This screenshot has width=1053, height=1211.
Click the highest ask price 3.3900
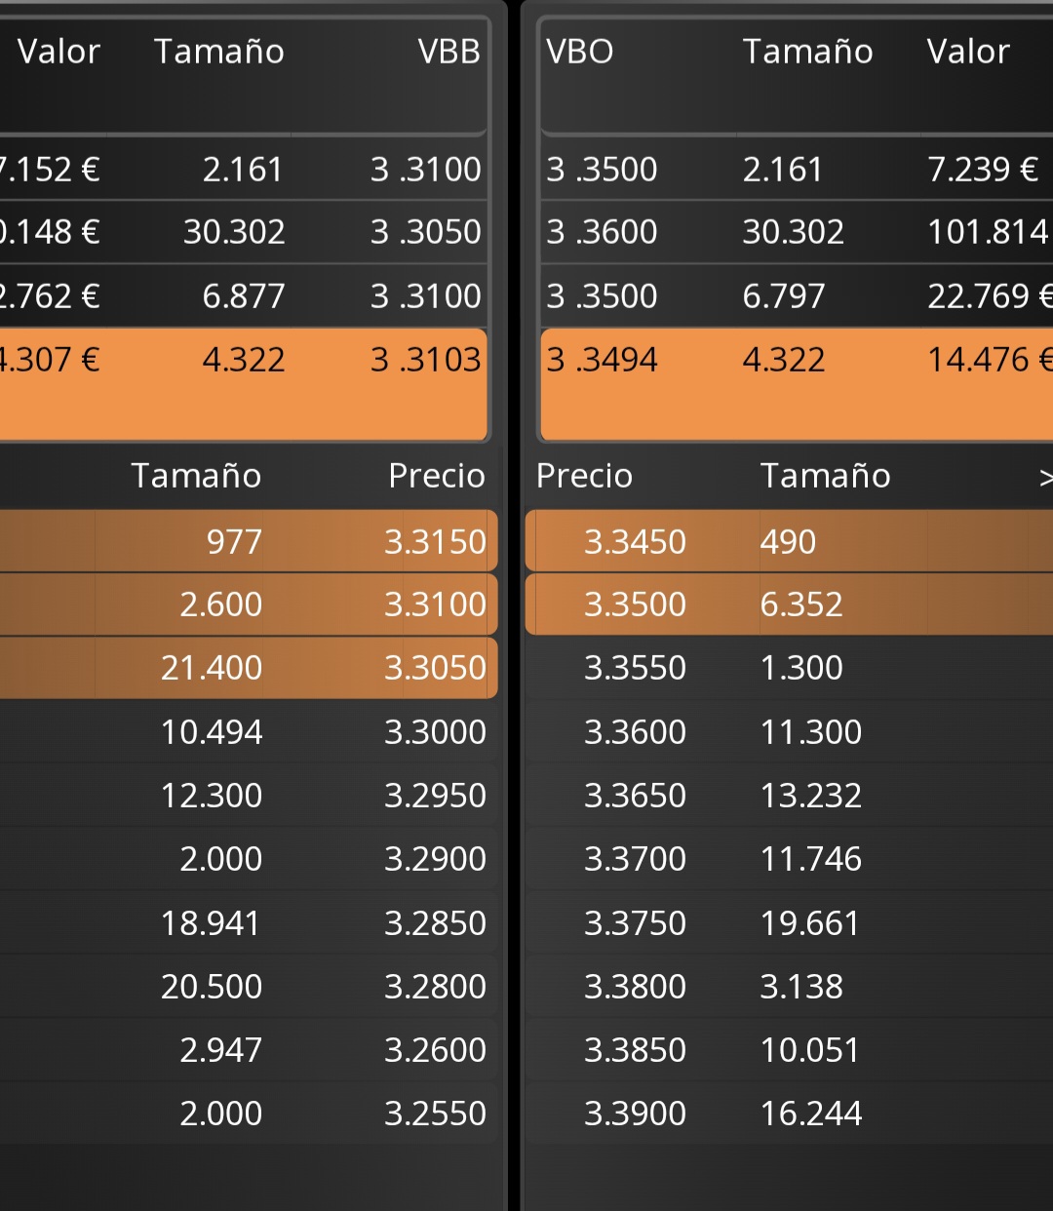point(635,1113)
